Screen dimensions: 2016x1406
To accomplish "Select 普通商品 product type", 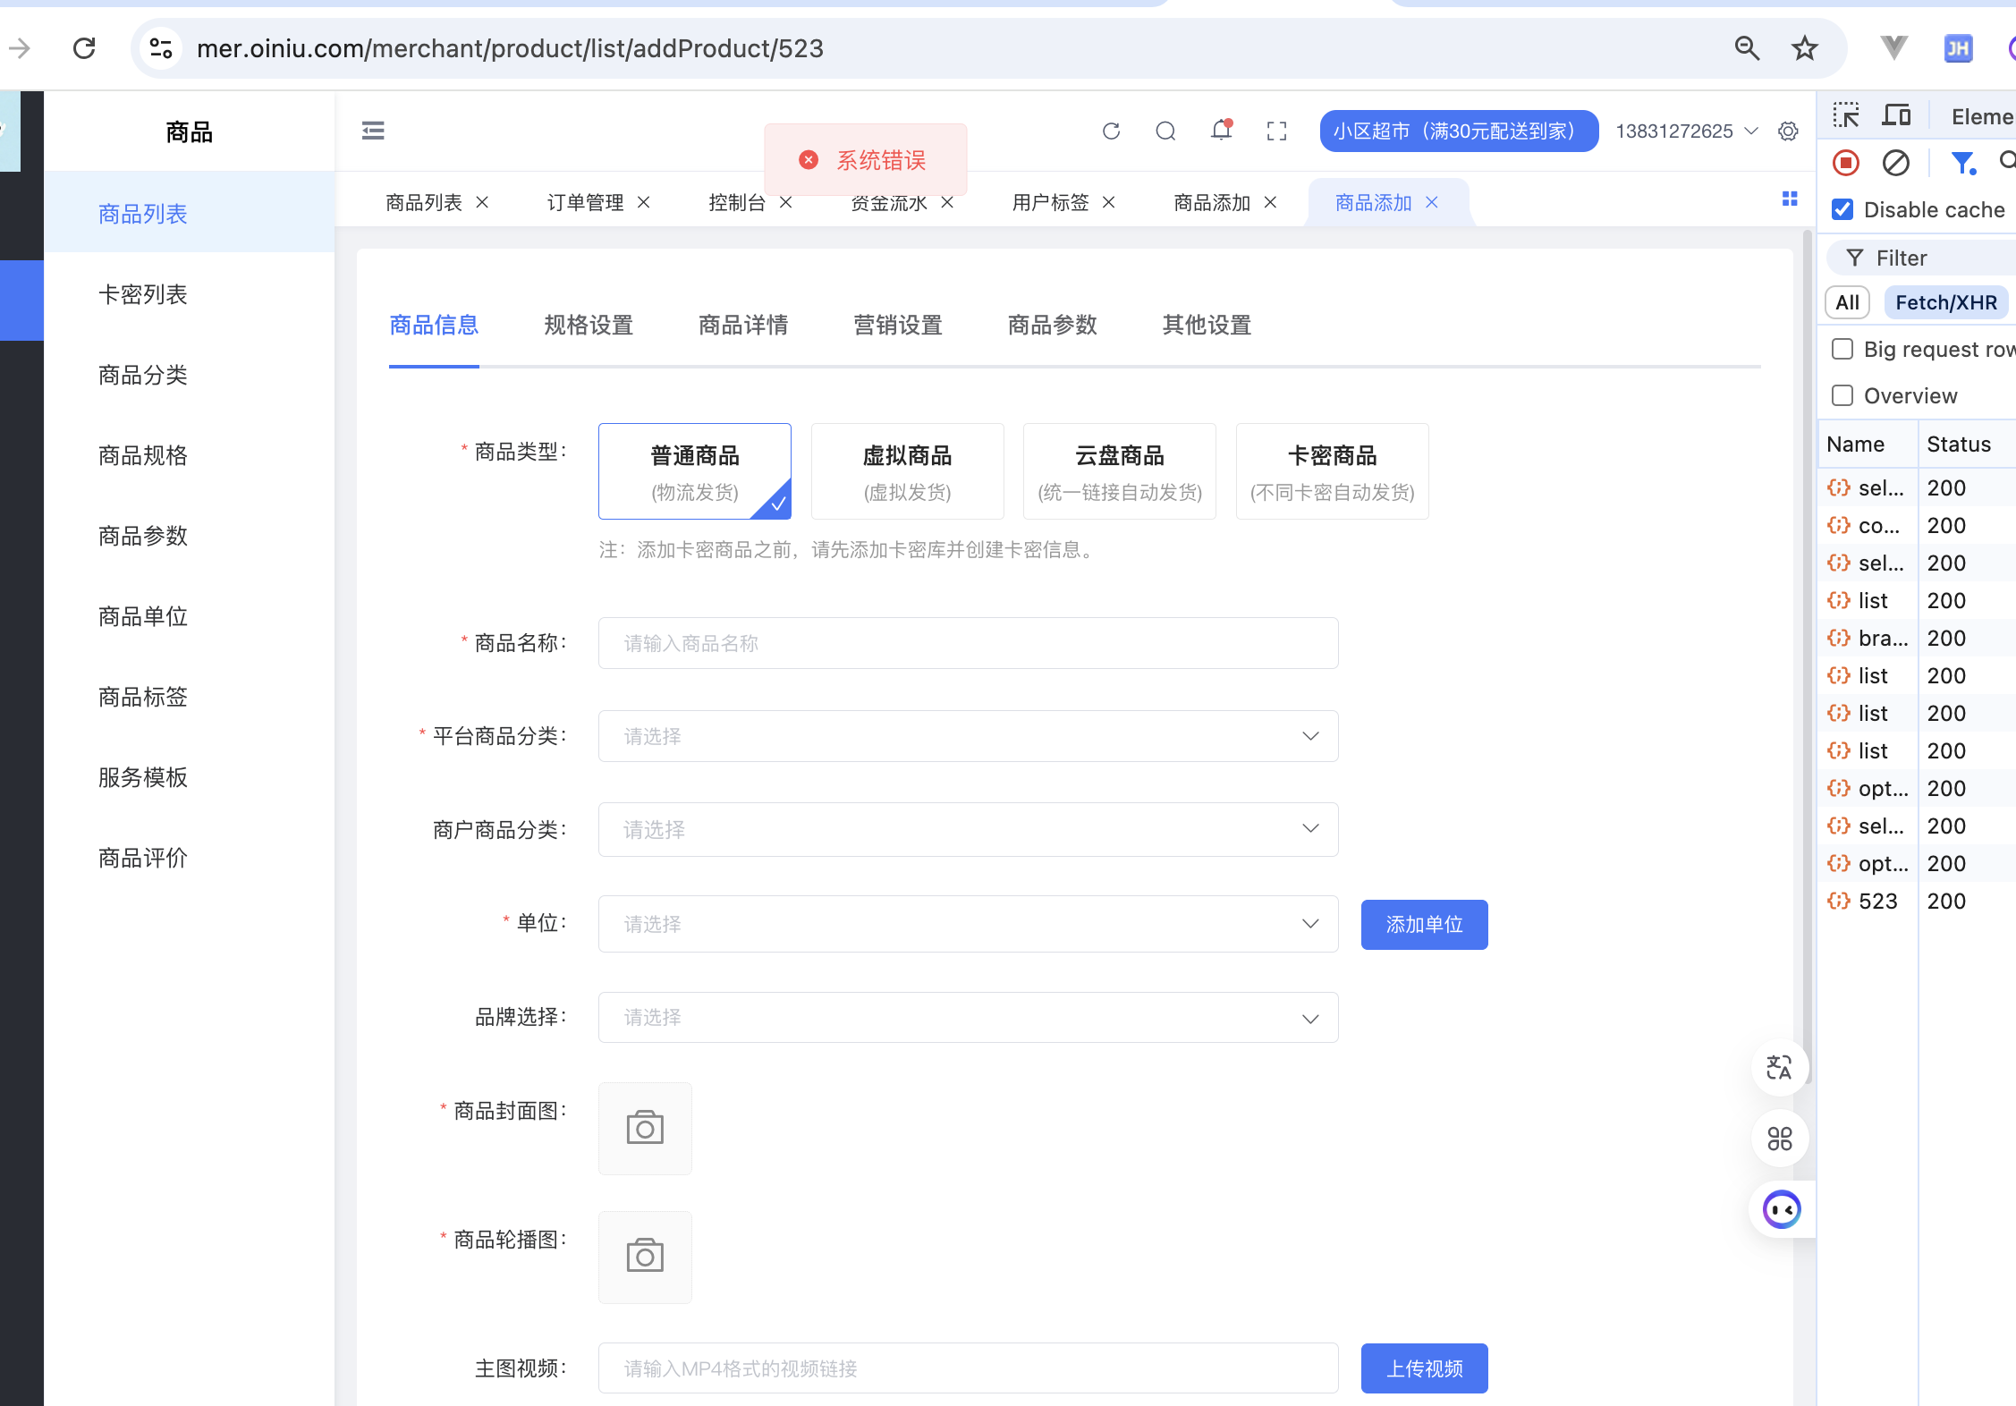I will [695, 471].
